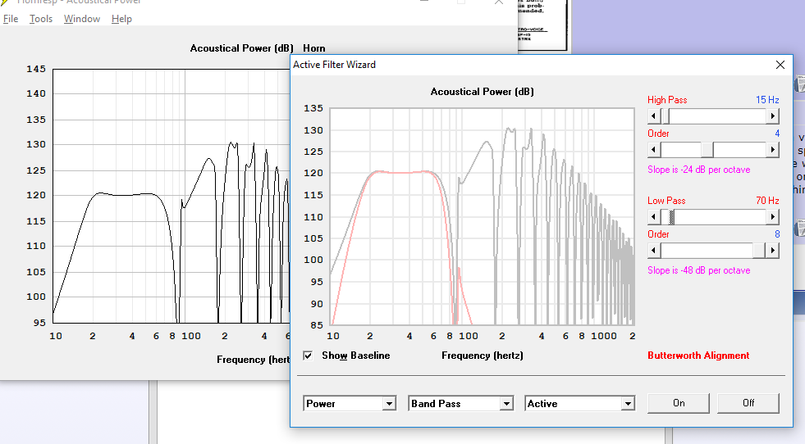Decrease Low Pass Order with left arrow
805x444 pixels.
pos(653,251)
